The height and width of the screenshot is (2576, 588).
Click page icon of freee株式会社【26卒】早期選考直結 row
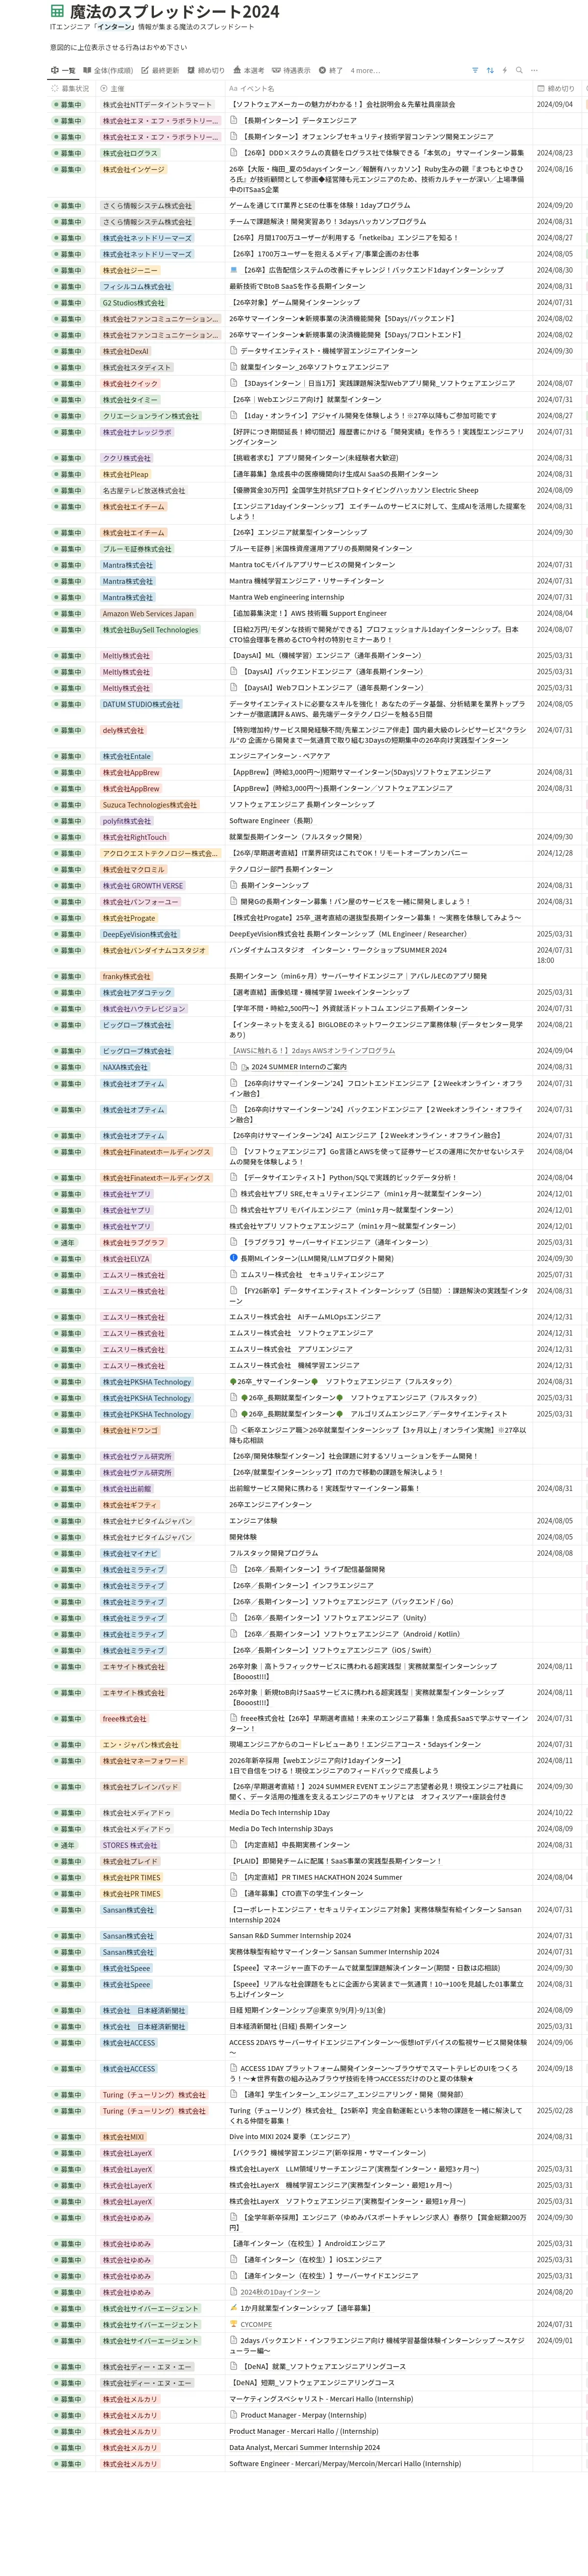pyautogui.click(x=233, y=1718)
